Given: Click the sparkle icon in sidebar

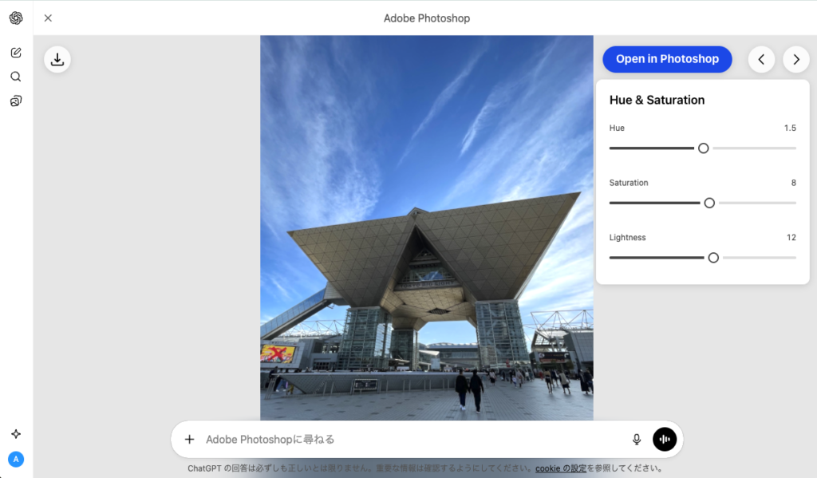Looking at the screenshot, I should [x=16, y=434].
